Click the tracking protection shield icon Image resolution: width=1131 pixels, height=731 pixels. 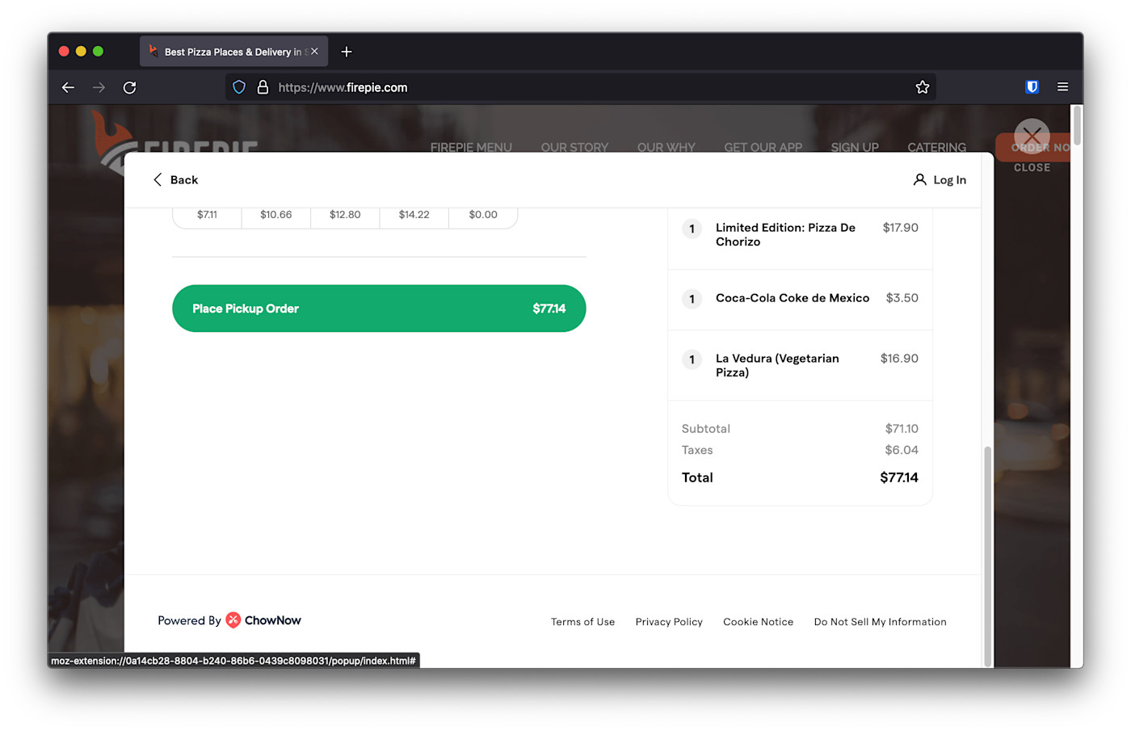pyautogui.click(x=238, y=86)
